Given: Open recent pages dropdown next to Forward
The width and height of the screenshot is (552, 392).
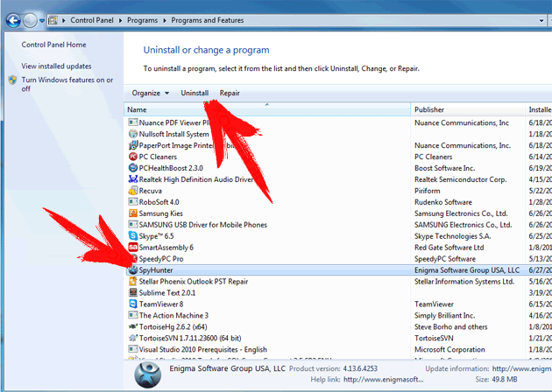Looking at the screenshot, I should (42, 21).
